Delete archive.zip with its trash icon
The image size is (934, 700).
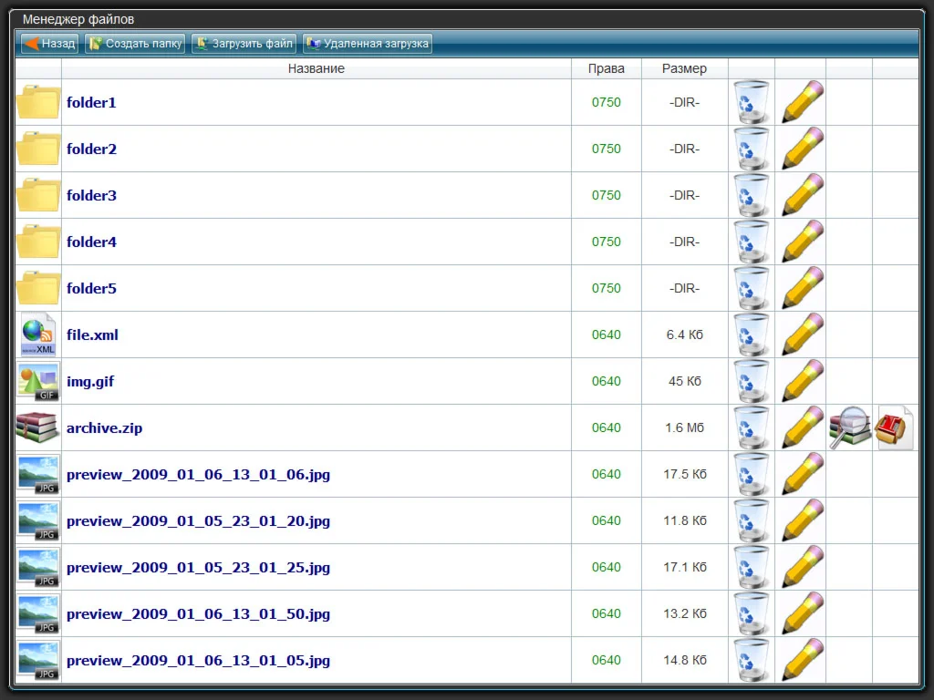(751, 427)
